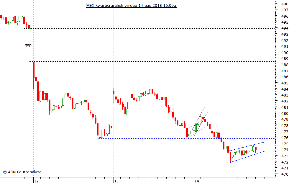Click the chart title 'AEX kwartiergrafiek vrijdag 14 aug 2015 16.00u'
This screenshot has width=289, height=183.
coord(132,5)
